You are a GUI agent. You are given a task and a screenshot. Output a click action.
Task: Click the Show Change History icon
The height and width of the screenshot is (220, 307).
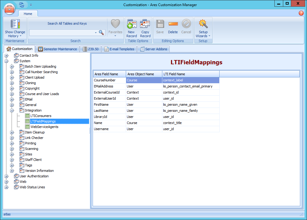point(15,24)
